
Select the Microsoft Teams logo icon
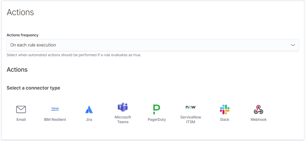(123, 107)
